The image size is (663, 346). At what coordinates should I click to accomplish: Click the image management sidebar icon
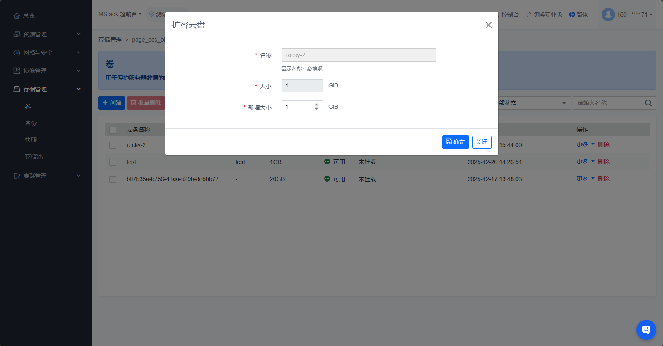(x=17, y=71)
